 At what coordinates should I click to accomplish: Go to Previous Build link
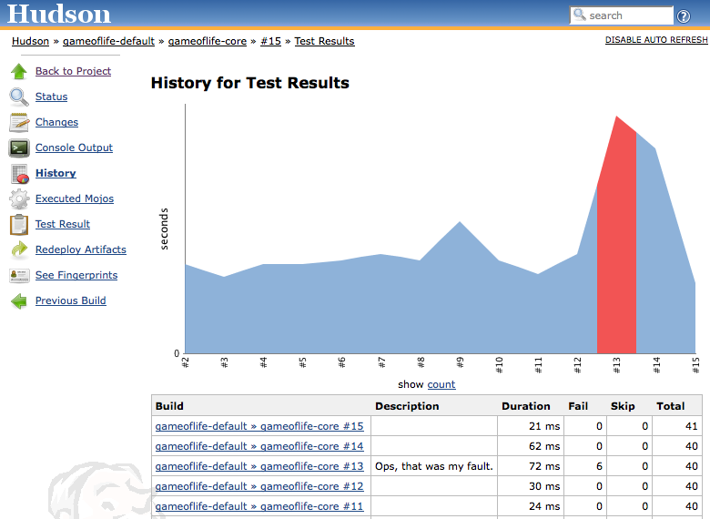click(71, 300)
